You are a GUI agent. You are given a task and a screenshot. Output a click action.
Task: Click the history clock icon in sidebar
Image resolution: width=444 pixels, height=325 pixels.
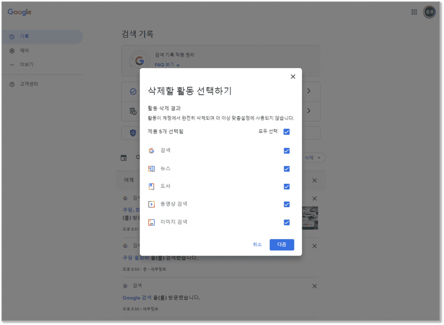(12, 37)
